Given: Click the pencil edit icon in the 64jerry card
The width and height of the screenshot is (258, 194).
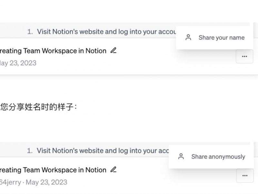Looking at the screenshot, I should pos(113,170).
